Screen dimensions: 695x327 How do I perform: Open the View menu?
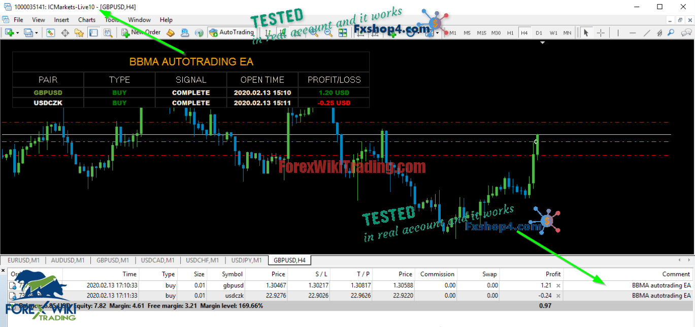pos(39,20)
